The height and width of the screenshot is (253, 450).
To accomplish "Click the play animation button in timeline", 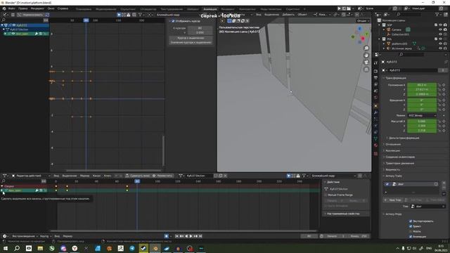I will [191, 236].
